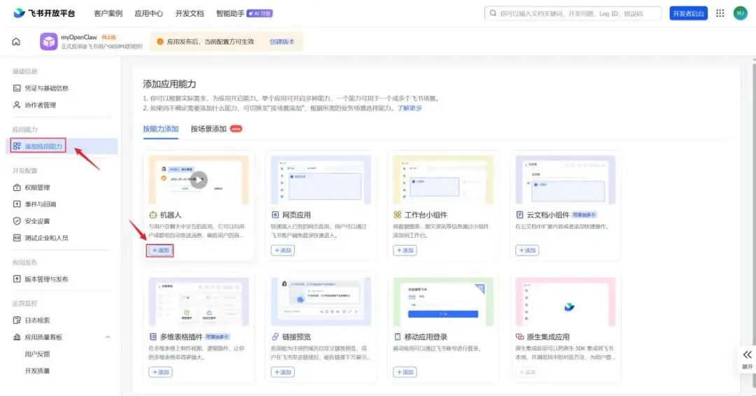
Task: Add the 多维表格插件 capability
Action: tap(160, 372)
